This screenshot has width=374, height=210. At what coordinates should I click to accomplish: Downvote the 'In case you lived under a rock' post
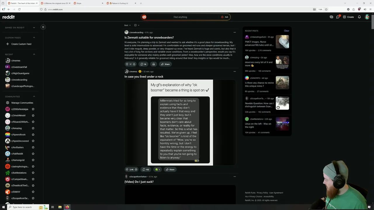(136, 169)
